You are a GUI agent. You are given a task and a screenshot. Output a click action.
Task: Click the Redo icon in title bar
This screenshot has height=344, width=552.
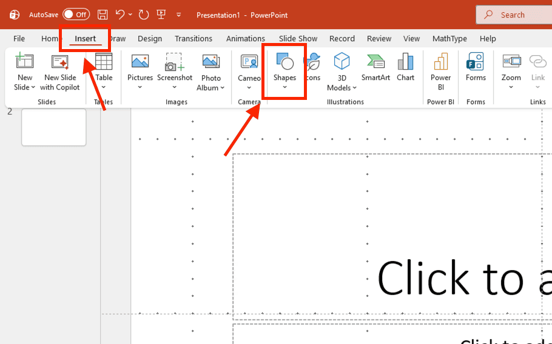pos(143,15)
